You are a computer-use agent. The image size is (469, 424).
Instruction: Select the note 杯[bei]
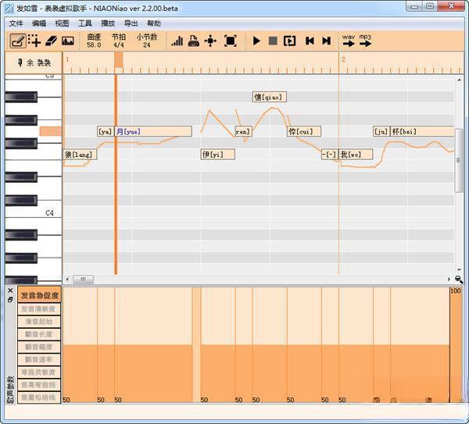422,131
